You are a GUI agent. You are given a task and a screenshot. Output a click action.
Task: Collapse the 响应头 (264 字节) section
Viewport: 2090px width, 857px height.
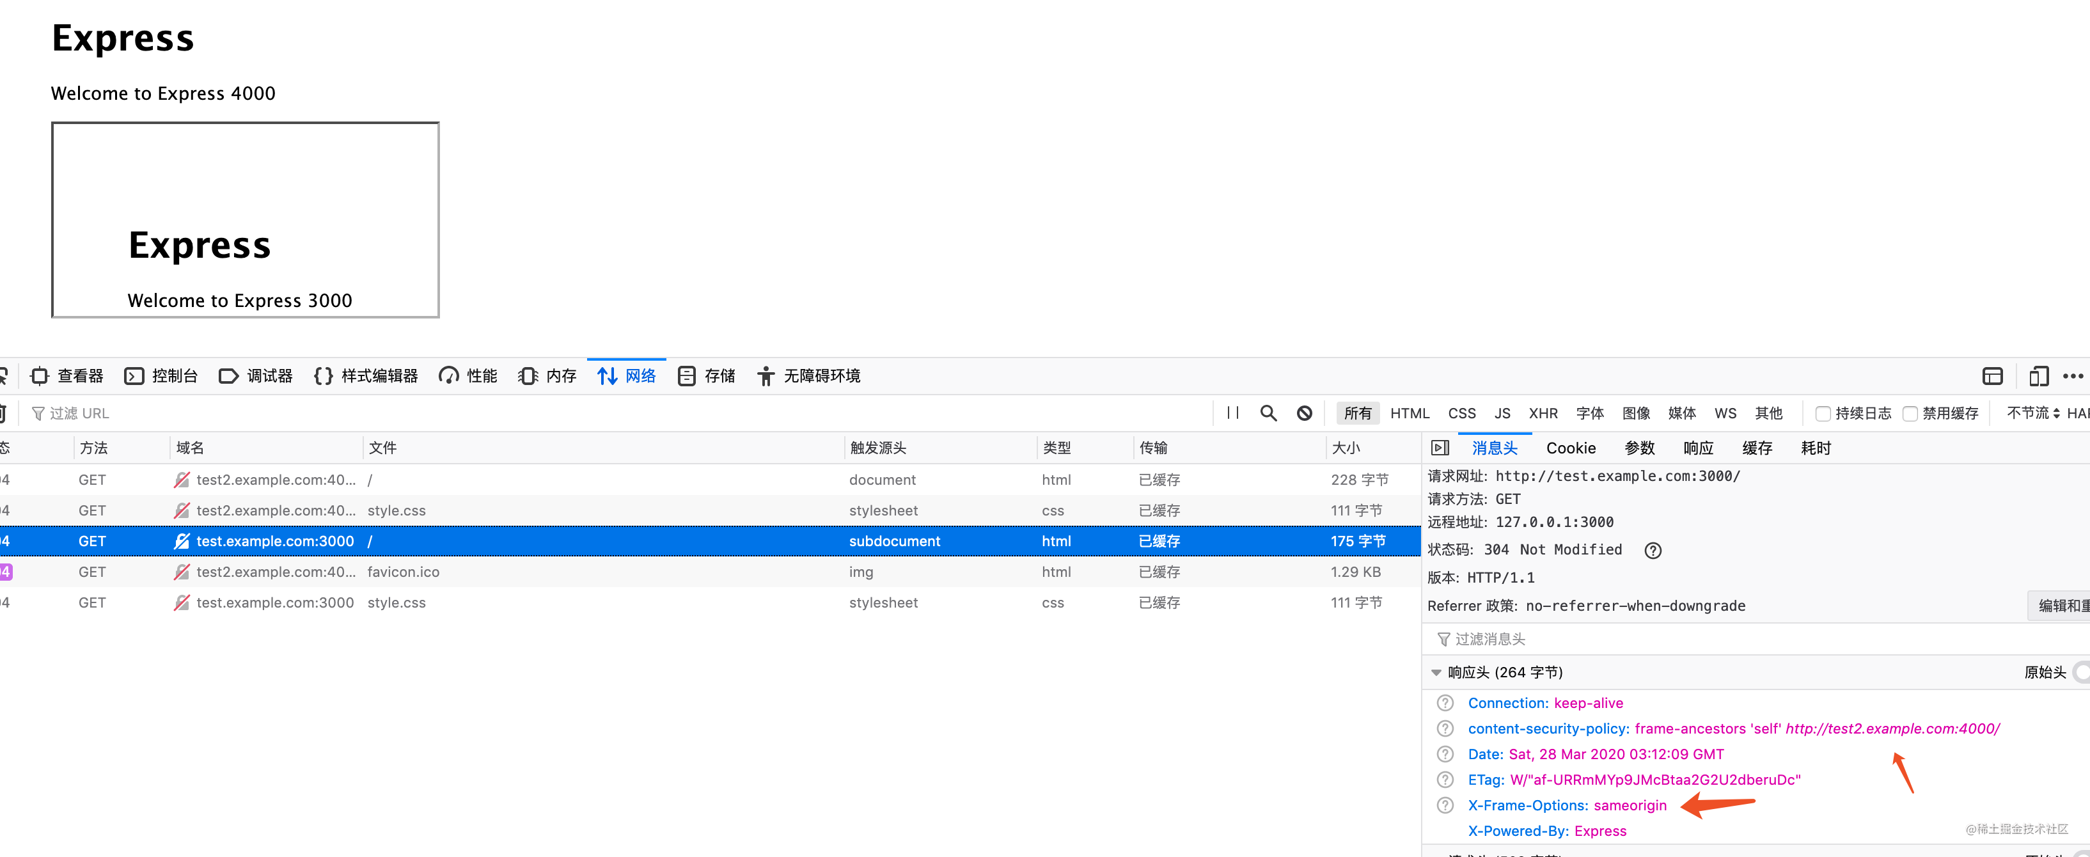(x=1436, y=672)
